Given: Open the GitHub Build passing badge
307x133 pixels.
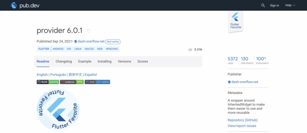Looking at the screenshot, I should click(48, 82).
